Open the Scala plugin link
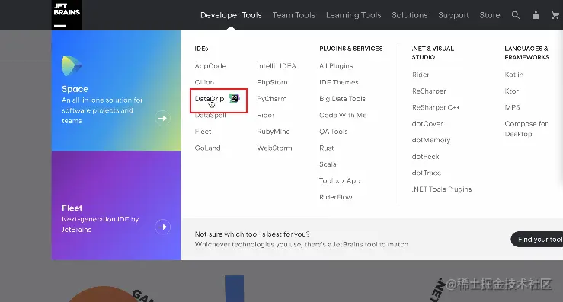563x302 pixels. (328, 164)
